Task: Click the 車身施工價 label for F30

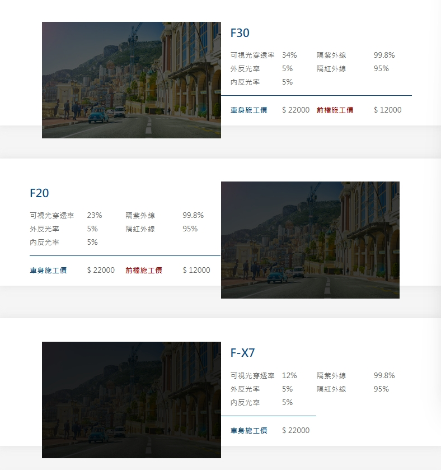Action: (248, 110)
